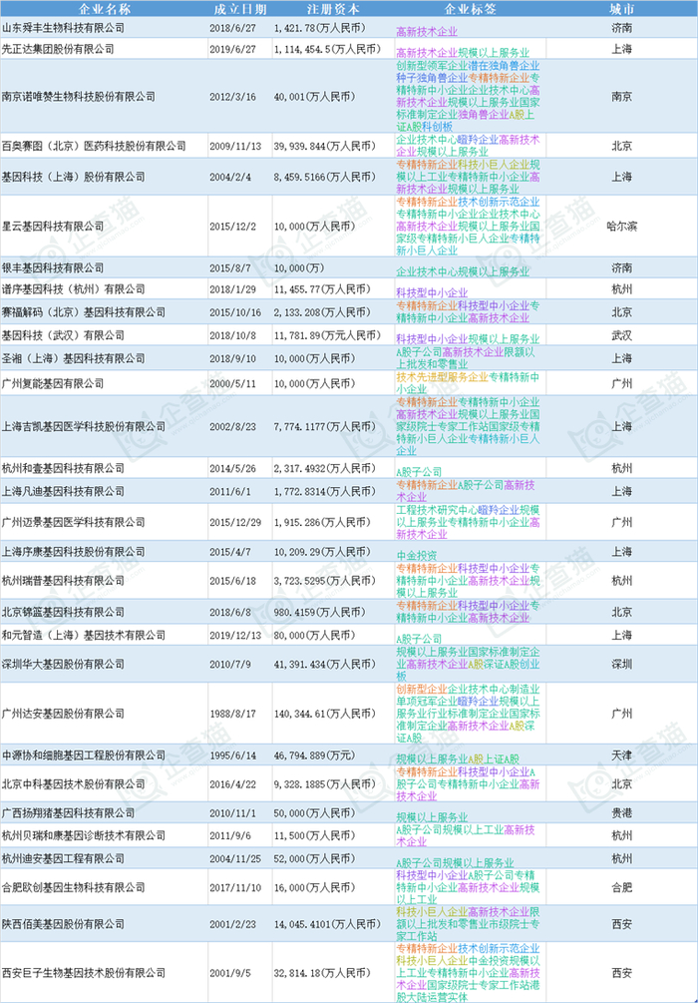This screenshot has width=698, height=1003.
Task: Click the 企业名称 column header
Action: [x=104, y=9]
